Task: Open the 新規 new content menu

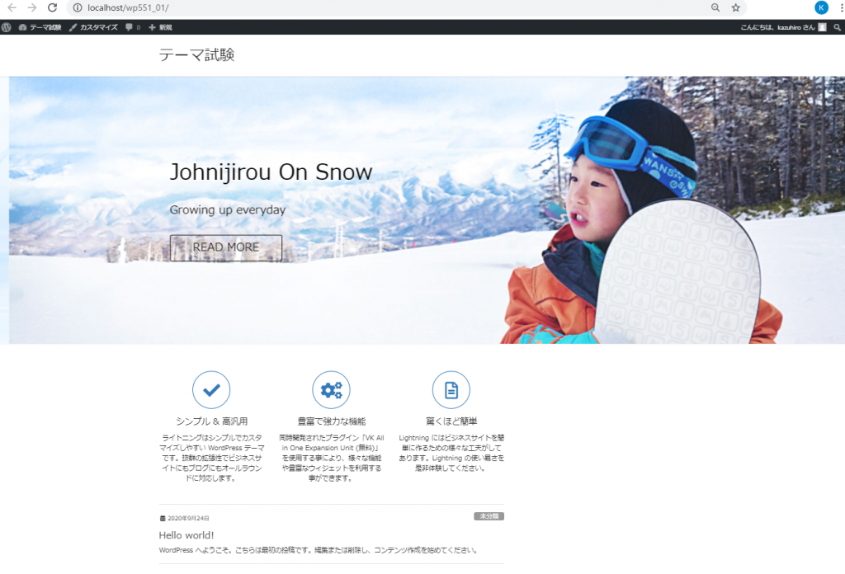Action: point(160,27)
